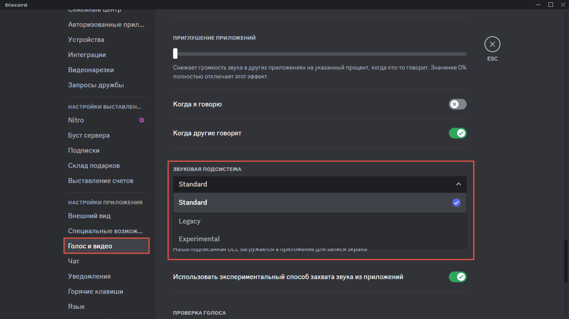Minimize the Discord window

[x=539, y=5]
